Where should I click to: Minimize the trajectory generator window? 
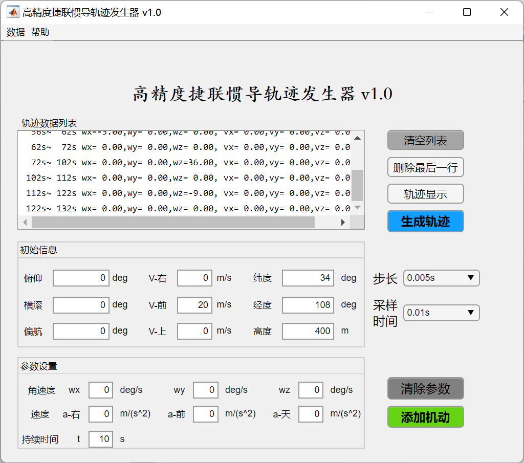[x=430, y=12]
